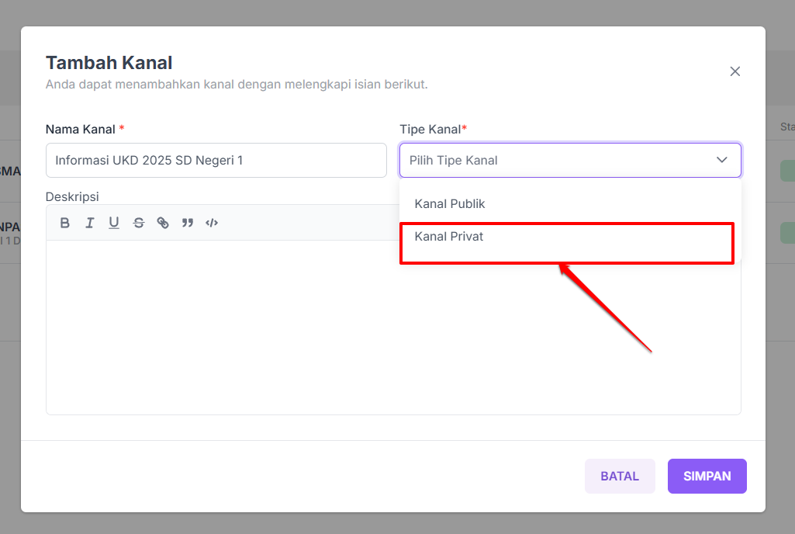Enable underline in the description toolbar
This screenshot has height=534, width=795.
click(114, 223)
